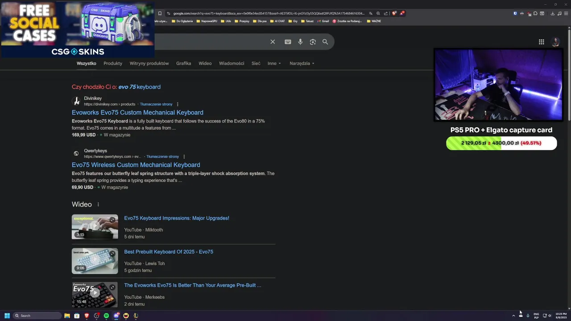Expand the Inne dropdown filter
Viewport: 571px width, 321px height.
(274, 63)
